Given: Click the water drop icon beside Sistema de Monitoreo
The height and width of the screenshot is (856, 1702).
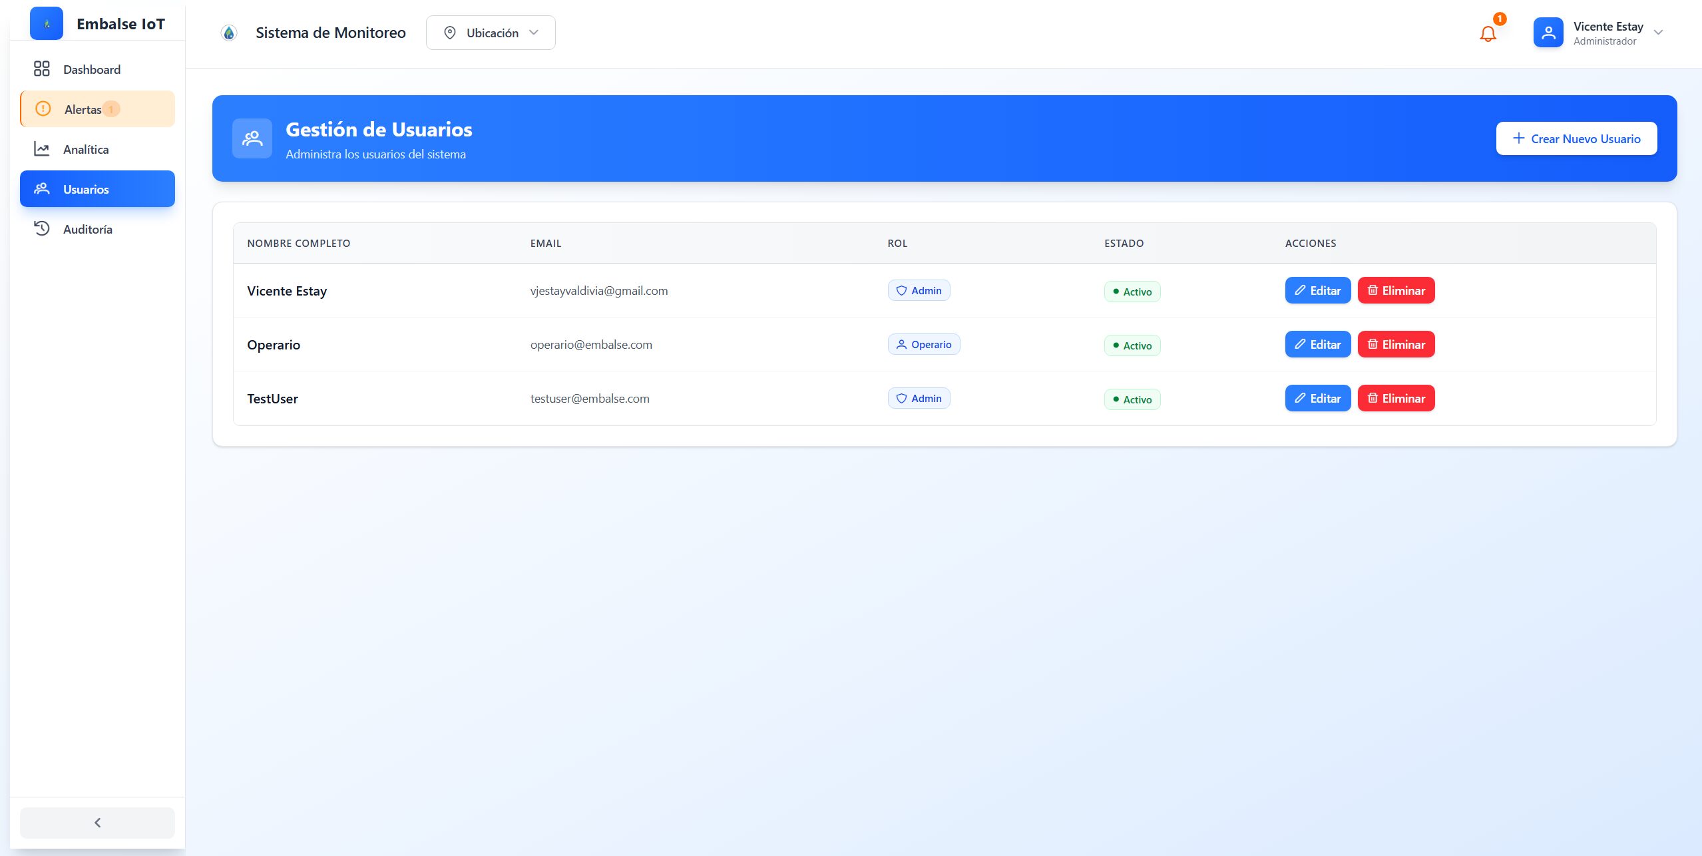Looking at the screenshot, I should (229, 33).
